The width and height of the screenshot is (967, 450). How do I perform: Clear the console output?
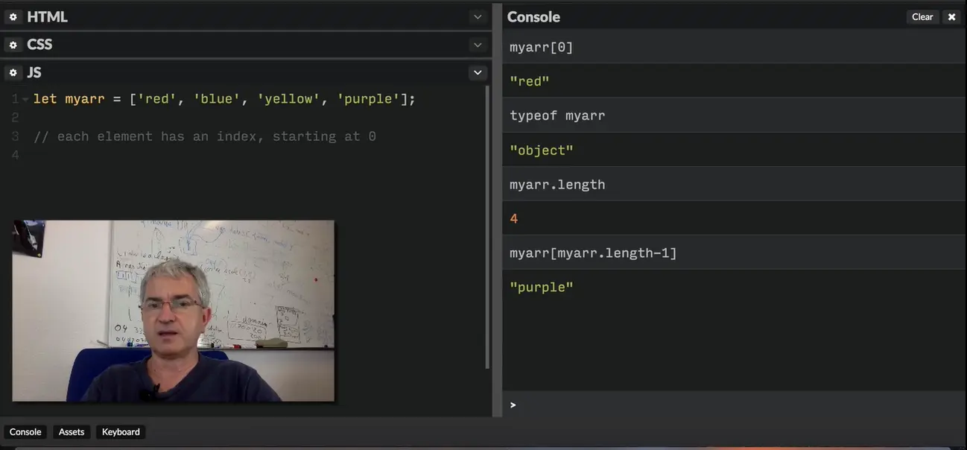click(922, 17)
